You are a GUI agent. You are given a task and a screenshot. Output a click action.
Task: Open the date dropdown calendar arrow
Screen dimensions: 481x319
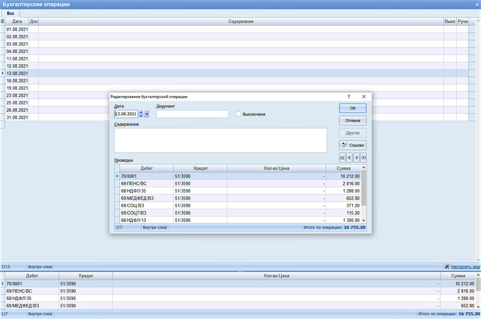click(147, 114)
